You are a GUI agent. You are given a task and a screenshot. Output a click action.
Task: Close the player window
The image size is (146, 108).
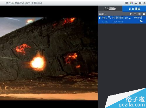click(x=145, y=3)
